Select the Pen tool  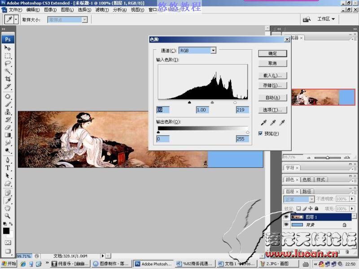pos(8,160)
